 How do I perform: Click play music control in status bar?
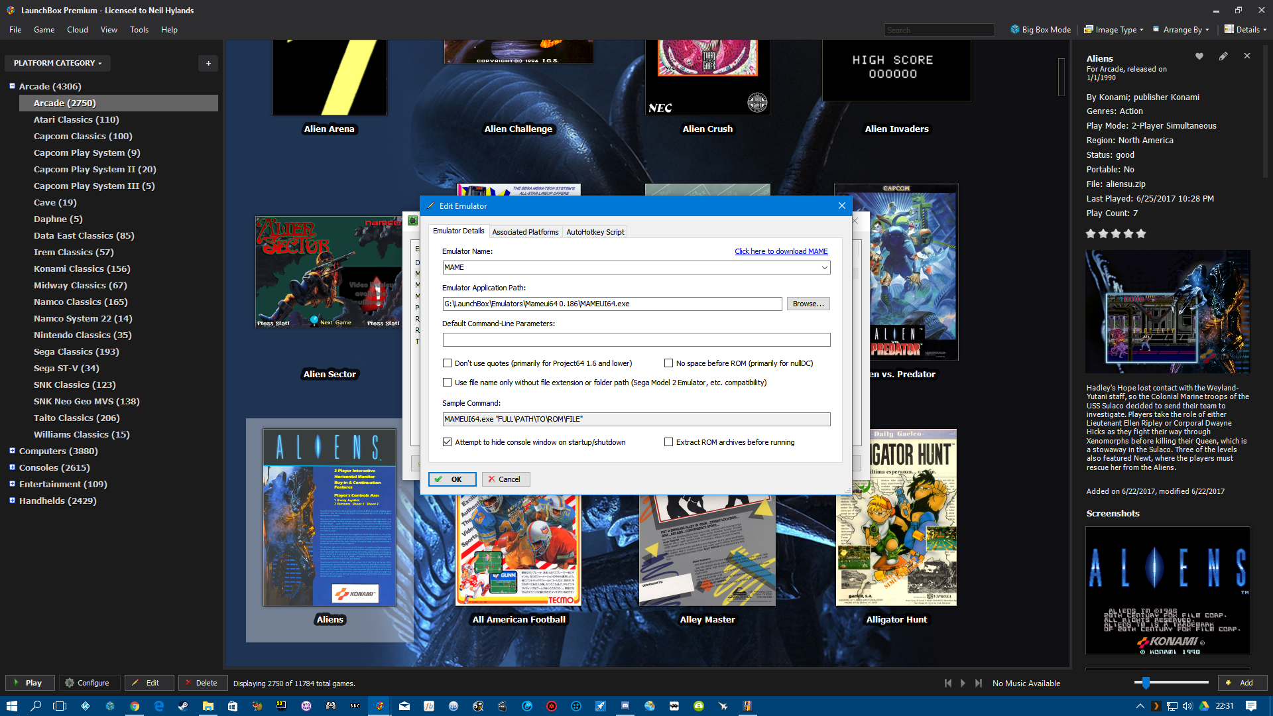coord(963,683)
